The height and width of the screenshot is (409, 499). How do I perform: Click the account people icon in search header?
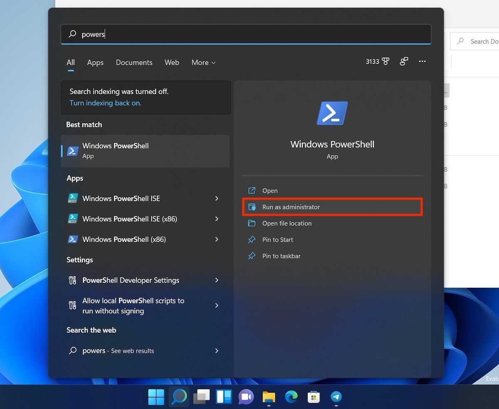[x=404, y=62]
